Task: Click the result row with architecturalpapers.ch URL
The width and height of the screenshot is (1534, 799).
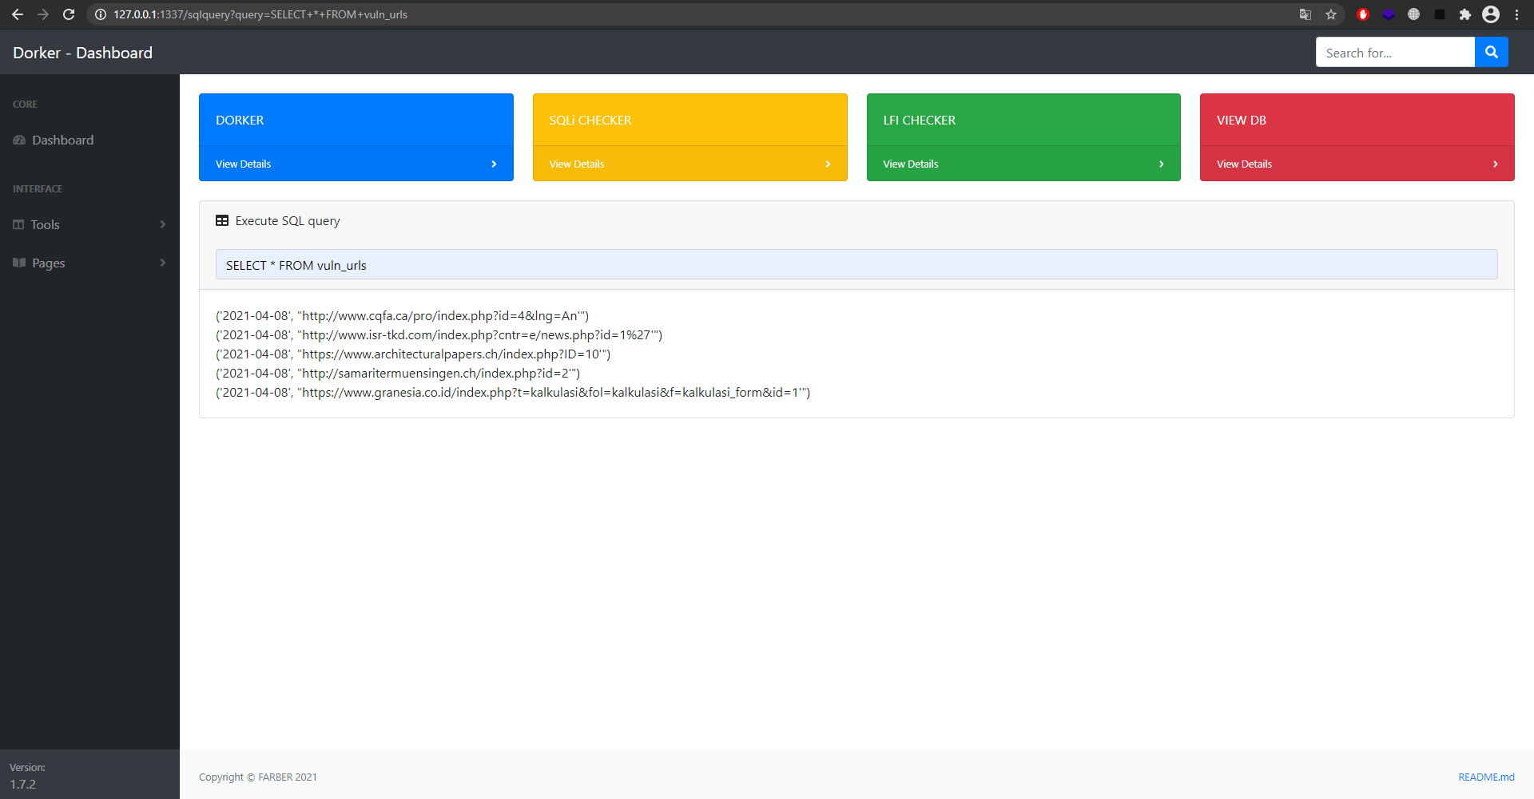Action: (413, 354)
